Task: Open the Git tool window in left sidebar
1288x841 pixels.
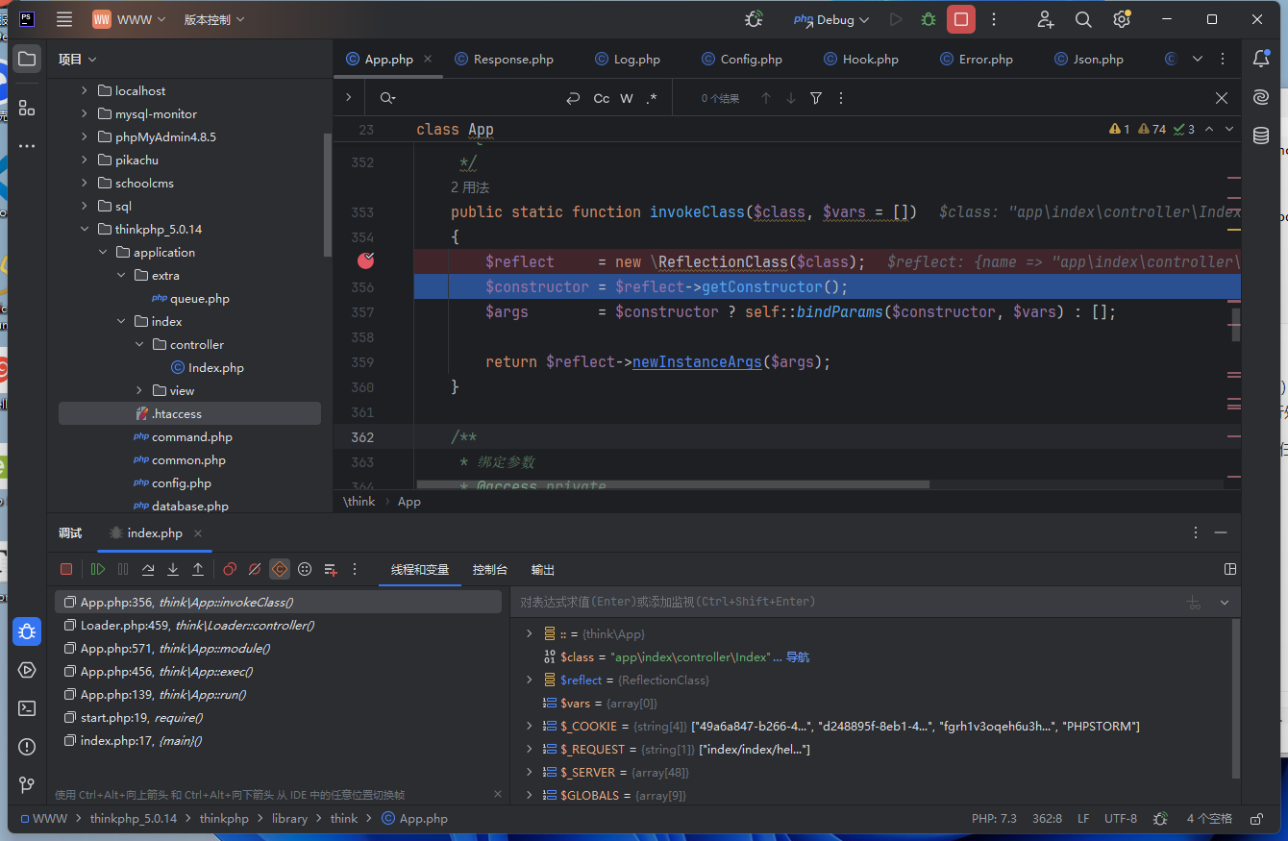Action: coord(27,785)
